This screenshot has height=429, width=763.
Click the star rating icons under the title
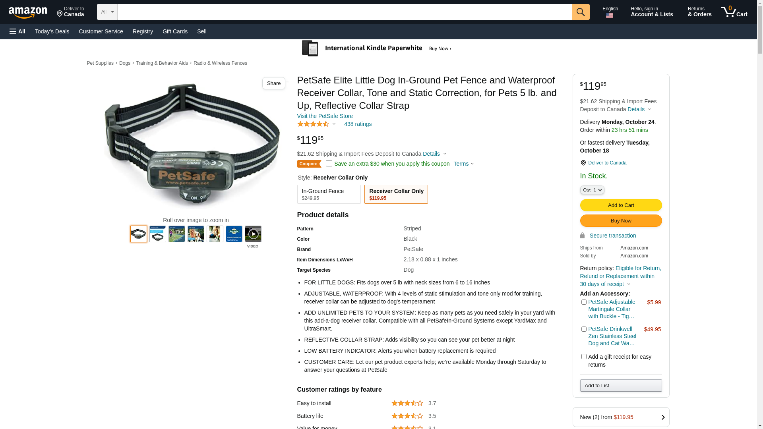click(313, 124)
